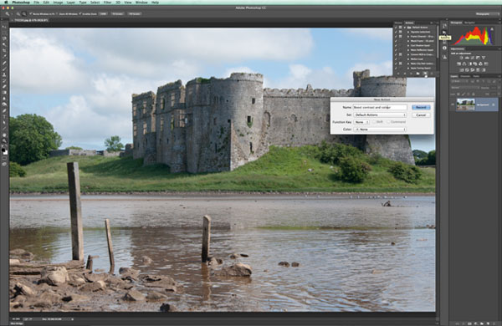This screenshot has width=502, height=326.
Task: Select the Eyedropper tool
Action: [4, 56]
